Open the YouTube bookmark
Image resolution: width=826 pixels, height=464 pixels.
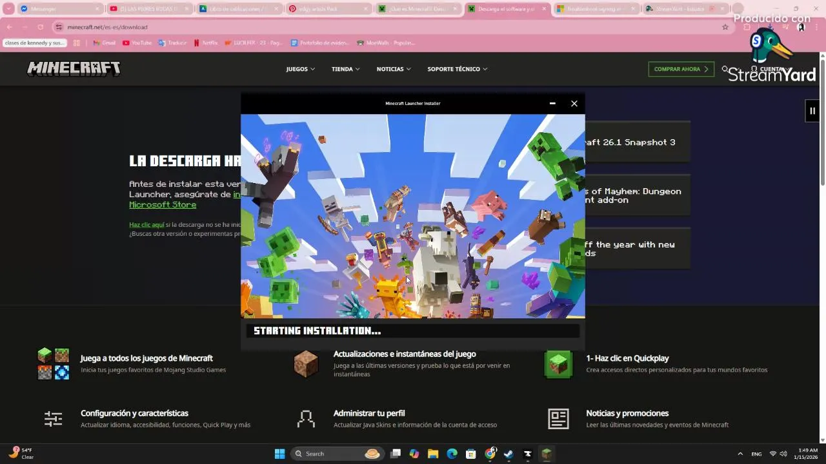[x=137, y=43]
